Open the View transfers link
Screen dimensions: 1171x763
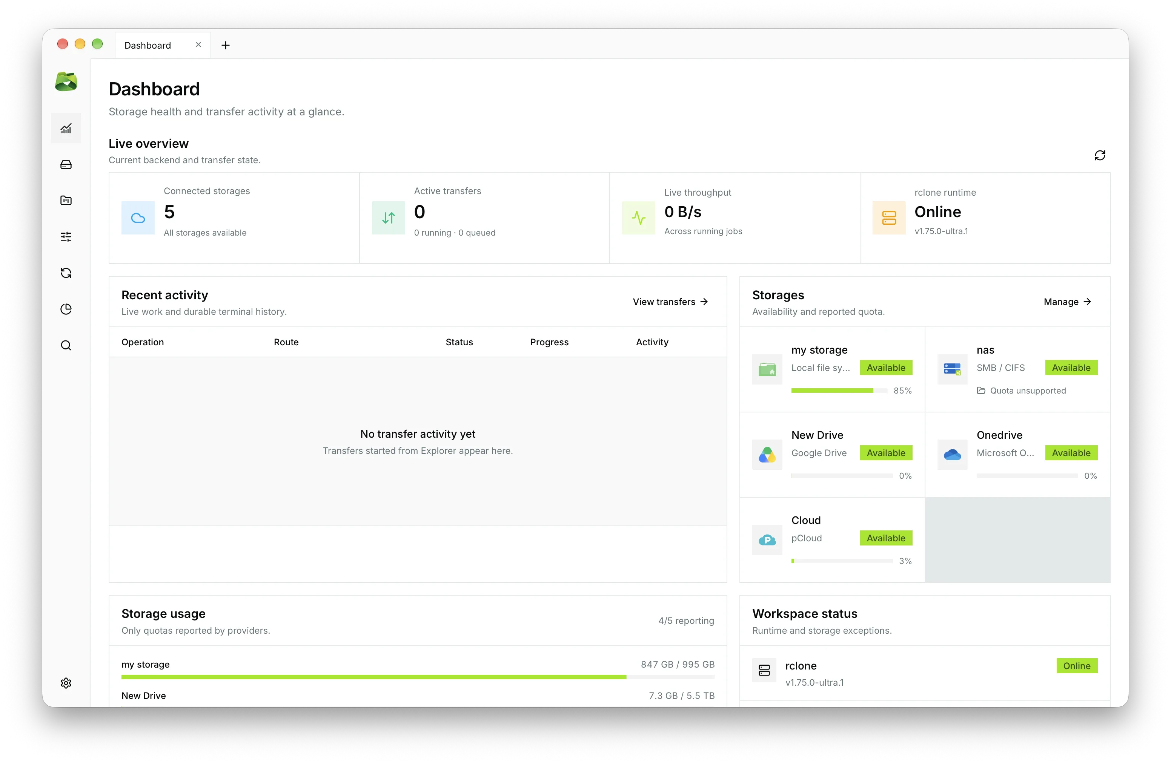pyautogui.click(x=670, y=301)
